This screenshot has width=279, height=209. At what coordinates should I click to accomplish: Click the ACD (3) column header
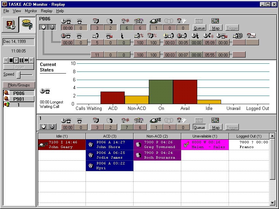[x=110, y=136]
